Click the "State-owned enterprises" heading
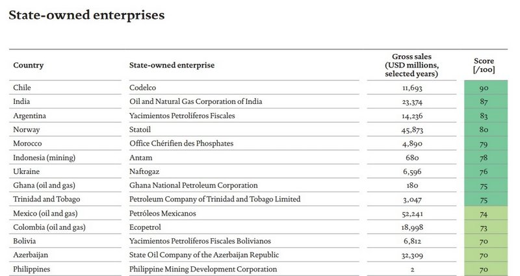The width and height of the screenshot is (520, 276). click(x=86, y=14)
